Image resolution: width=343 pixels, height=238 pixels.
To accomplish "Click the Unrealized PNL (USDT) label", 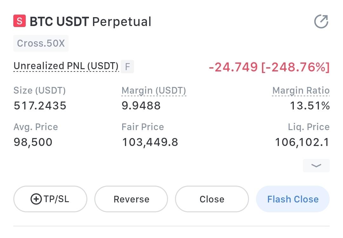I will (66, 66).
